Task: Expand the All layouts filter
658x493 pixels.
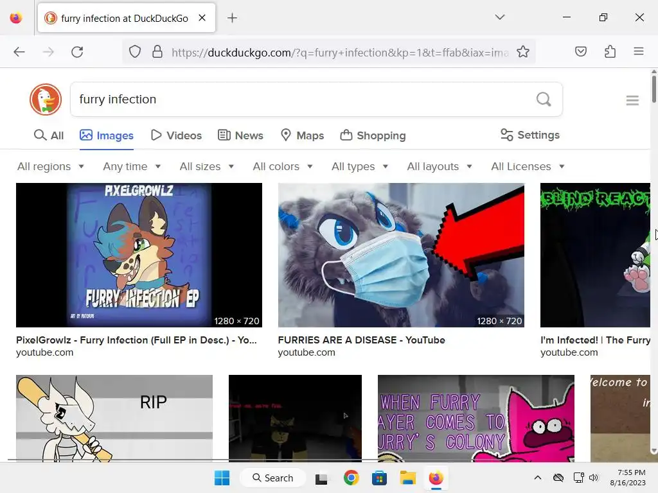Action: tap(440, 166)
